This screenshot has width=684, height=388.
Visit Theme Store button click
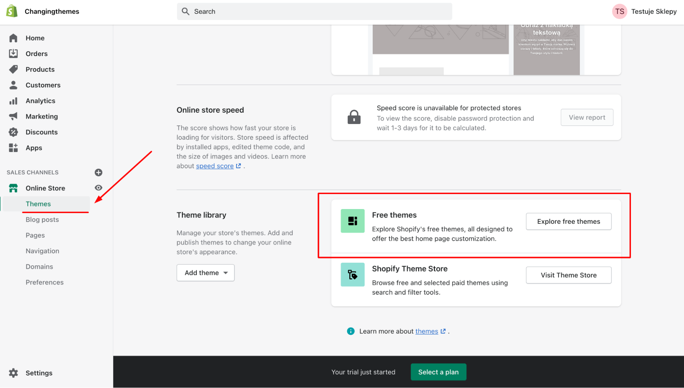point(568,275)
